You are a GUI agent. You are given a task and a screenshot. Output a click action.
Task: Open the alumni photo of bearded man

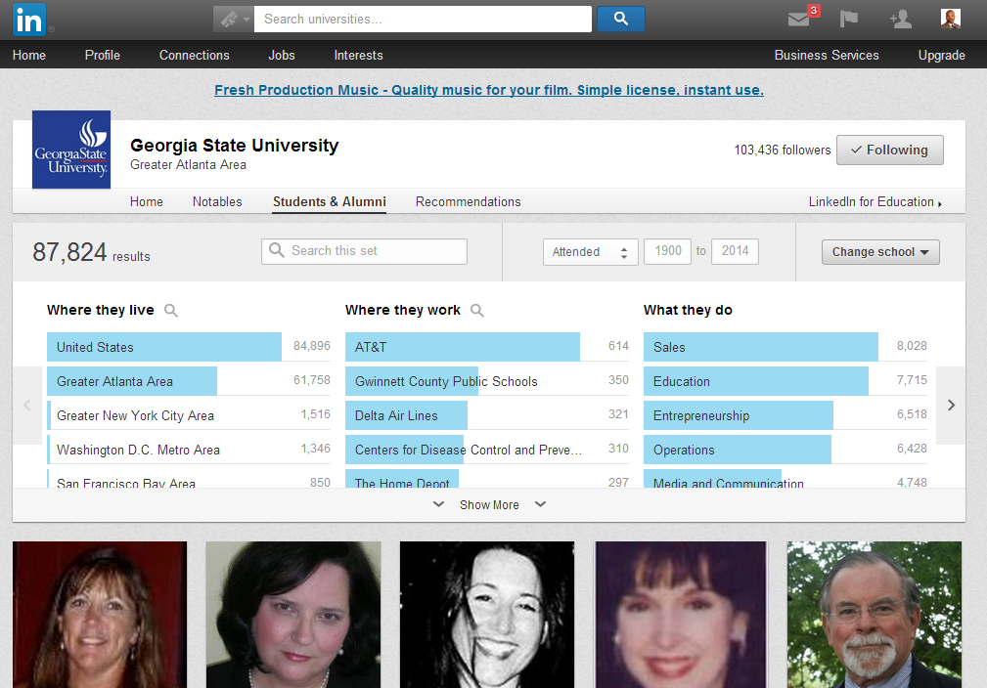click(875, 615)
